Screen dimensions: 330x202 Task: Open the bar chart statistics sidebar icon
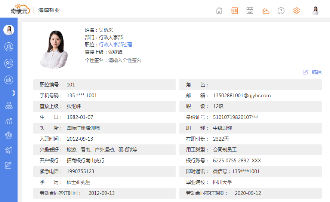[x=9, y=80]
